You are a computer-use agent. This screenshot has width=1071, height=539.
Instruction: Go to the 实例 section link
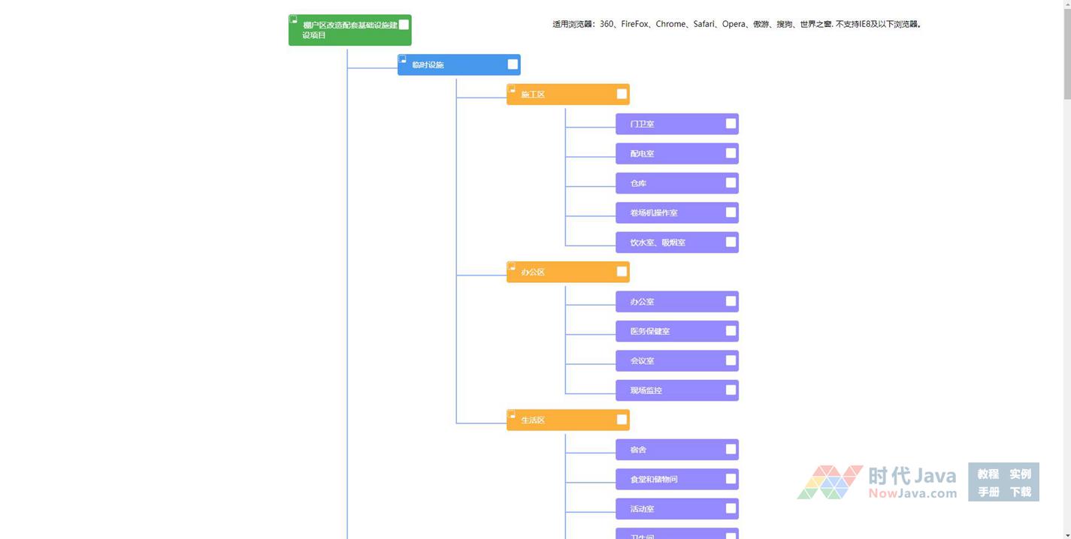pyautogui.click(x=1020, y=474)
